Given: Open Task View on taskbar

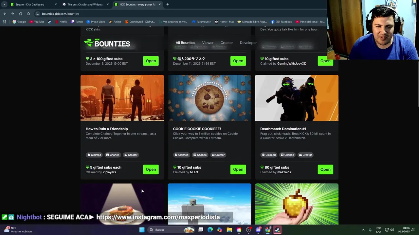Looking at the screenshot, I should pyautogui.click(x=201, y=230).
